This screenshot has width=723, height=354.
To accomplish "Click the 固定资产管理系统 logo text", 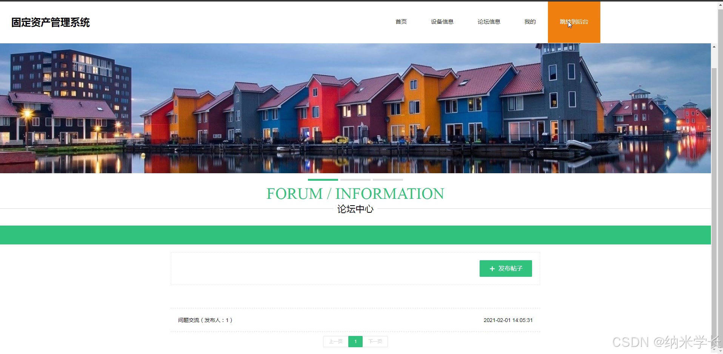I will 50,23.
